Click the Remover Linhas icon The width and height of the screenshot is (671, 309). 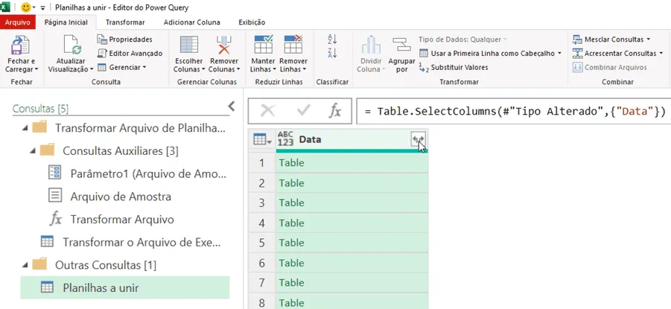coord(293,45)
